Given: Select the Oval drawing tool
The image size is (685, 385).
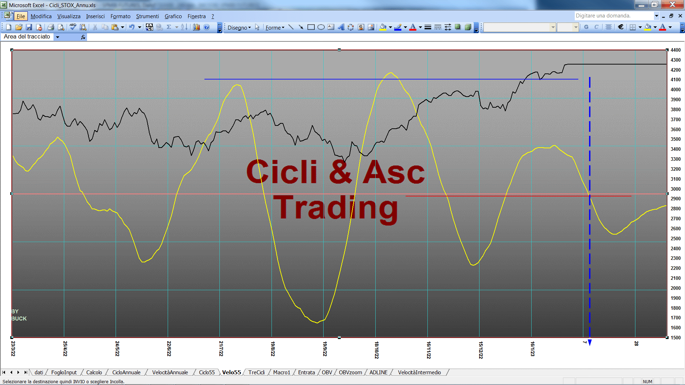Looking at the screenshot, I should coord(321,27).
